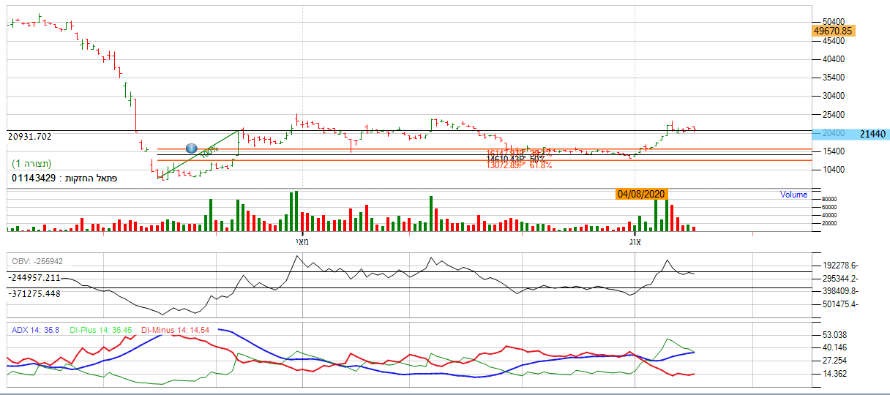
Task: Select the -371275.448 OBV level label
Action: (x=34, y=293)
